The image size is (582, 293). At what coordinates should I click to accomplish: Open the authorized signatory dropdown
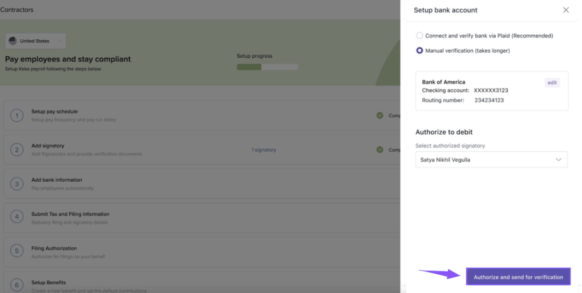pyautogui.click(x=491, y=160)
